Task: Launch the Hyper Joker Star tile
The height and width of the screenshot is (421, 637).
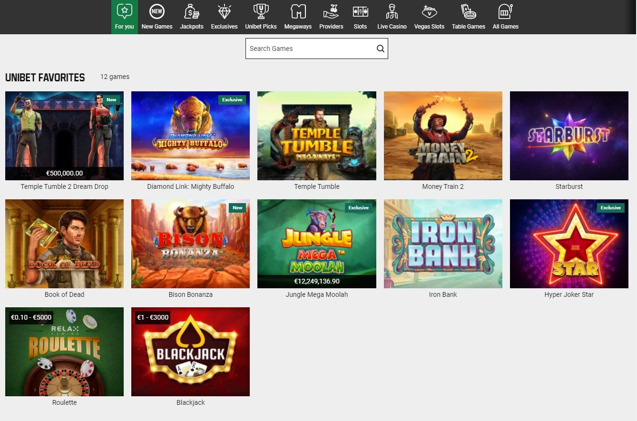Action: click(x=569, y=244)
